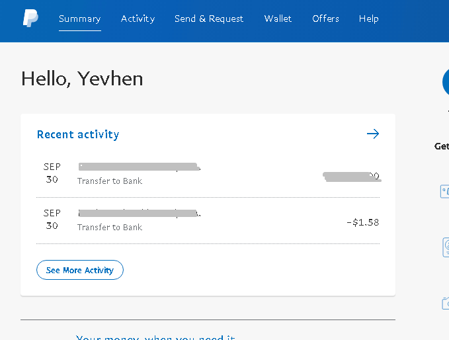Go to Send & Request

pyautogui.click(x=209, y=19)
